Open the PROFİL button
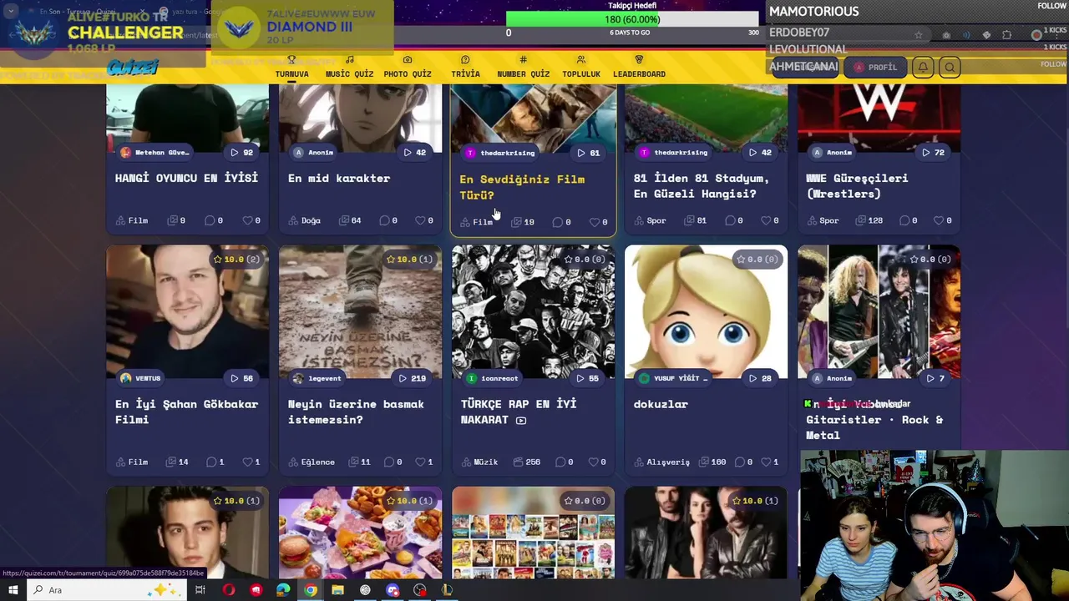The image size is (1069, 601). click(x=875, y=67)
